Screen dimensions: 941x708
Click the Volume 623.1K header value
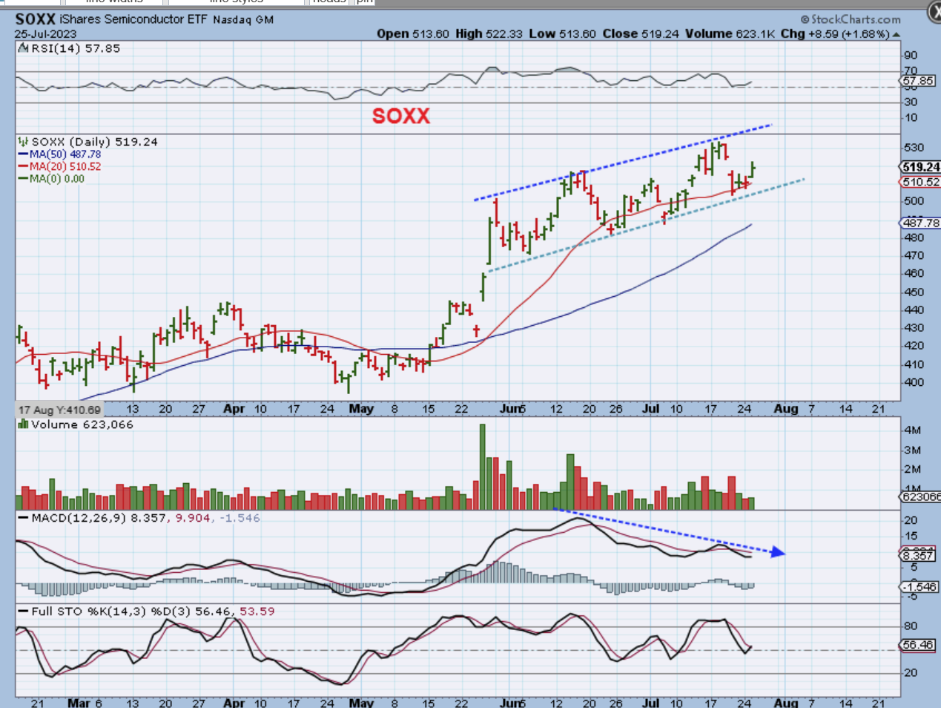point(730,33)
